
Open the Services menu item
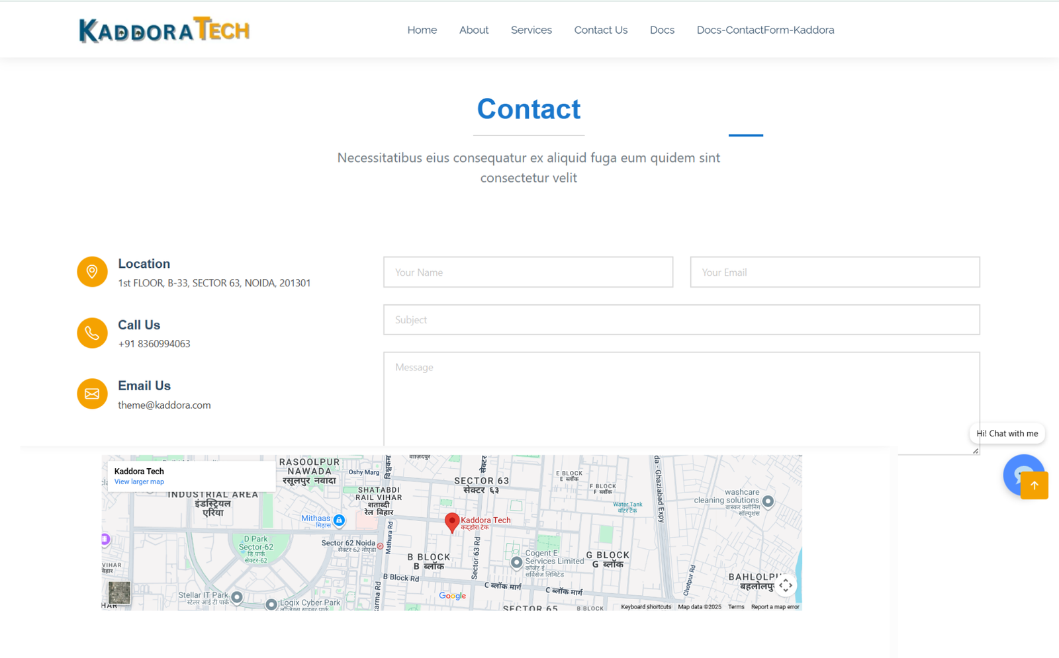531,30
